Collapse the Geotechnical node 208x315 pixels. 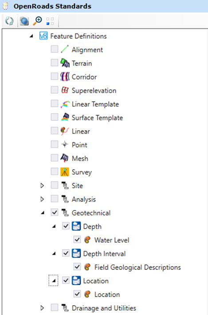click(x=43, y=213)
